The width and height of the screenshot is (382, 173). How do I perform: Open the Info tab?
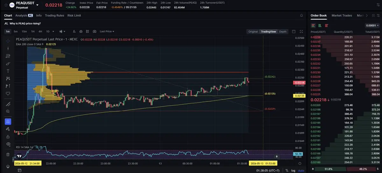click(39, 15)
